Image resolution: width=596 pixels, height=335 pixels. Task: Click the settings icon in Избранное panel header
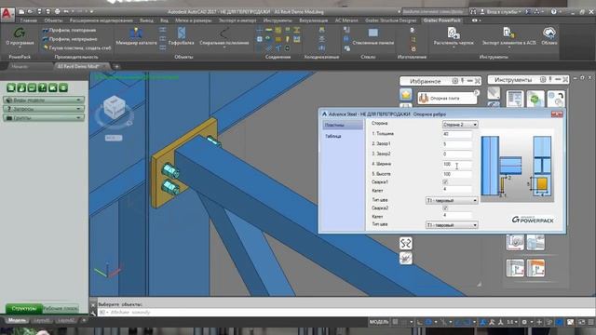tap(454, 81)
